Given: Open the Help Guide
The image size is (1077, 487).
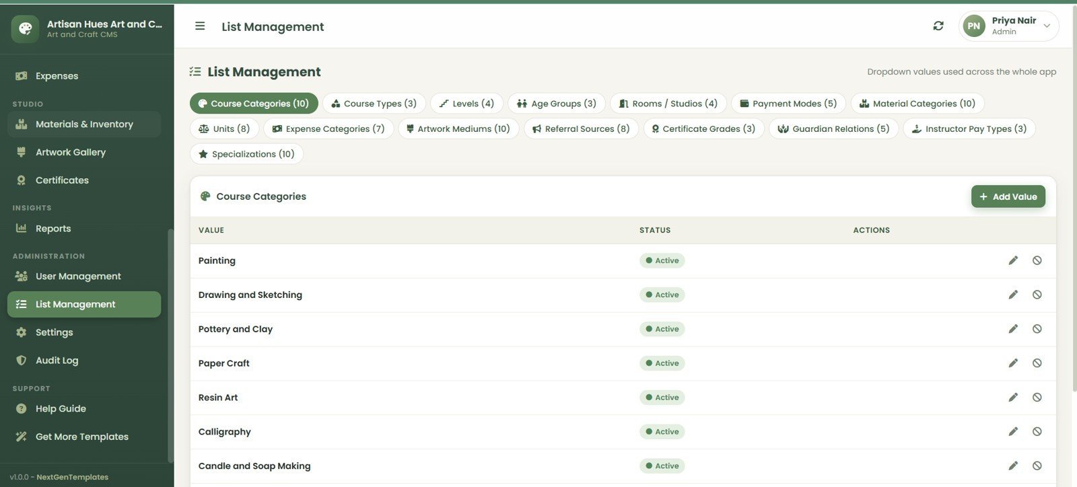Looking at the screenshot, I should [x=84, y=409].
